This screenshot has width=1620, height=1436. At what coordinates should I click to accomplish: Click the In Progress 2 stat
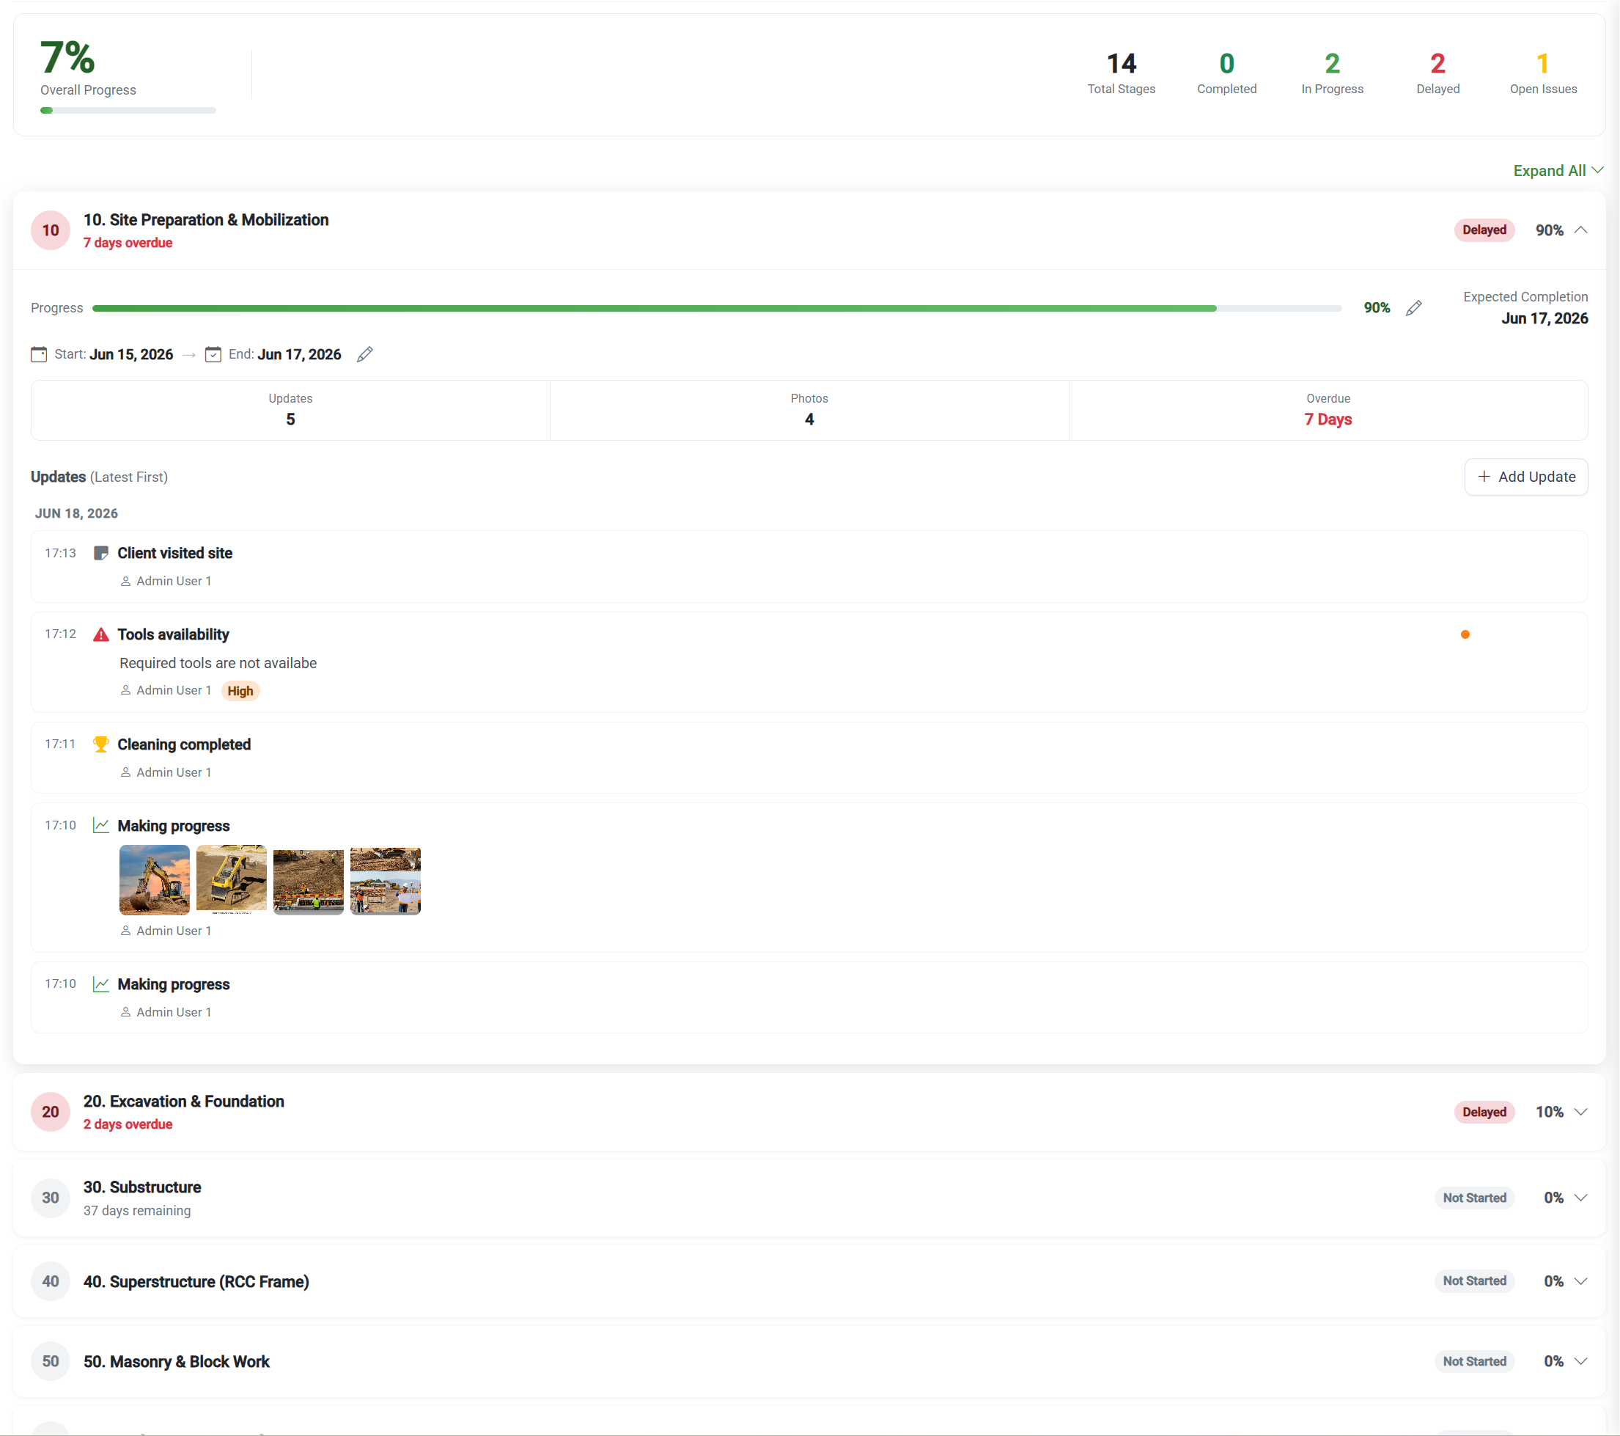[1331, 73]
